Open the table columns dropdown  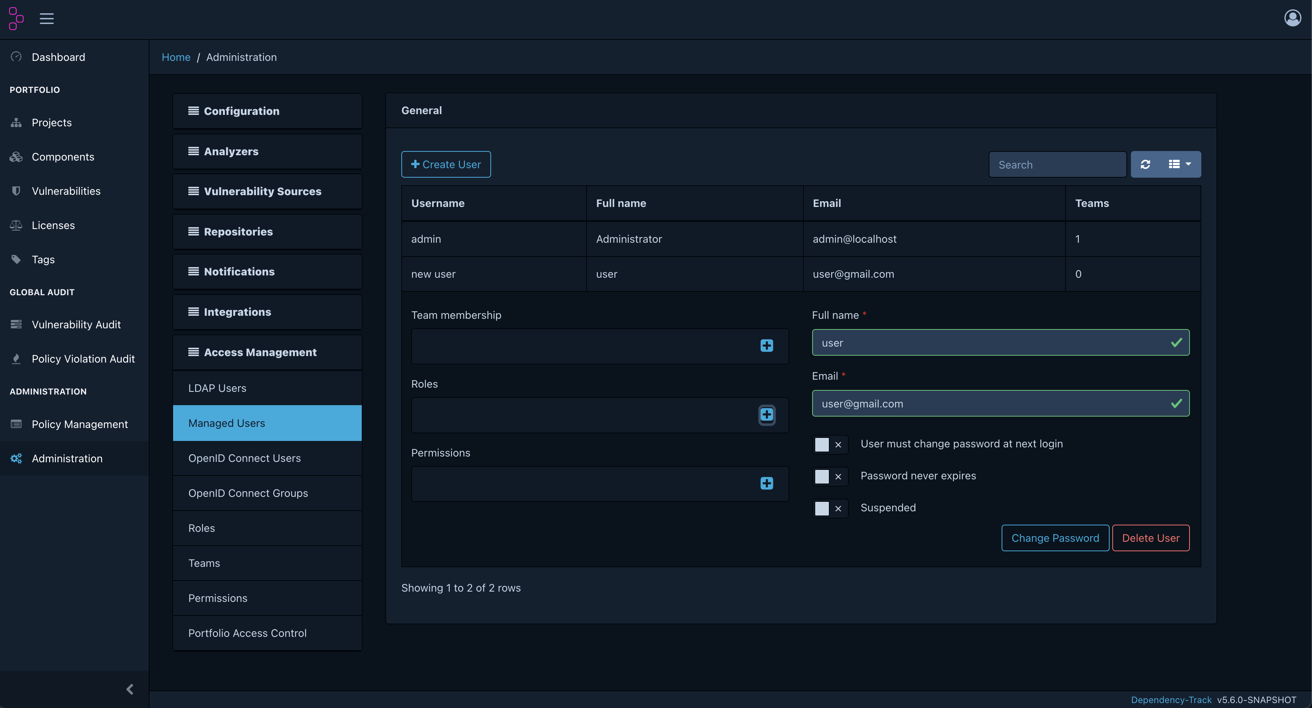[x=1180, y=164]
